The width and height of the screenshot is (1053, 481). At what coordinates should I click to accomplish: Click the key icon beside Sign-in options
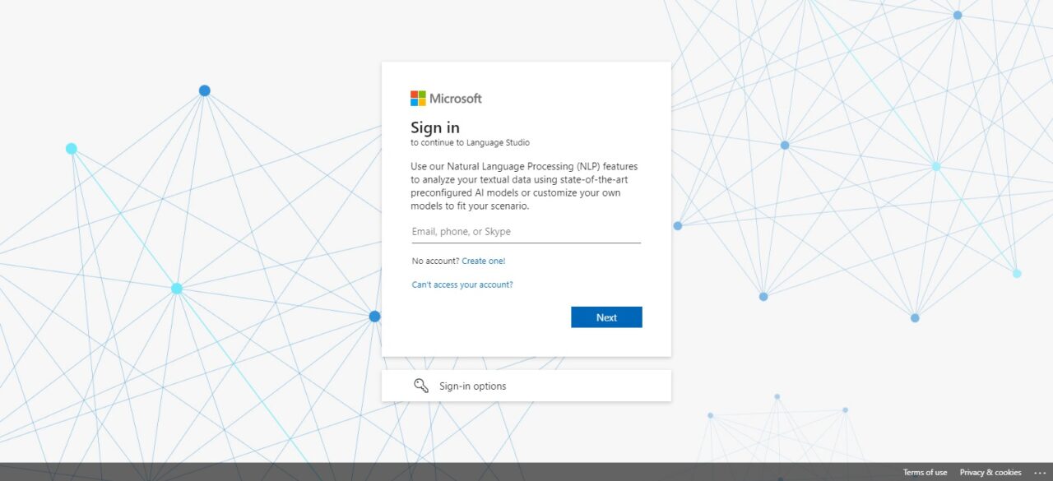click(421, 386)
